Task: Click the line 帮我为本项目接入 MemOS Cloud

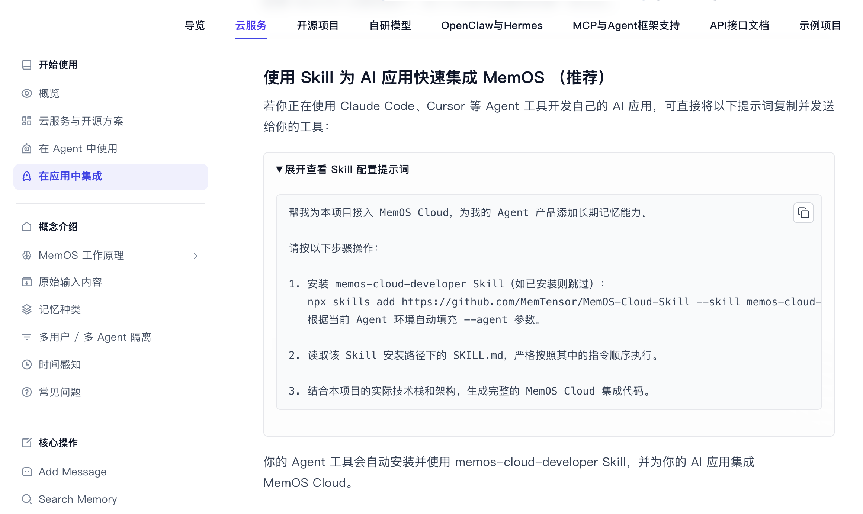Action: coord(469,212)
